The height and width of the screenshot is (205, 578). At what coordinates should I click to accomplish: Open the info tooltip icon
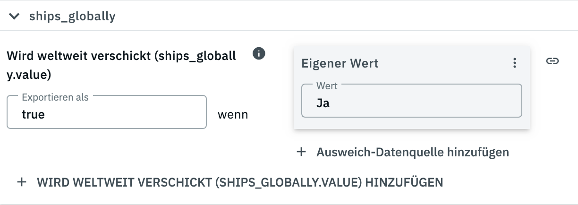coord(259,53)
